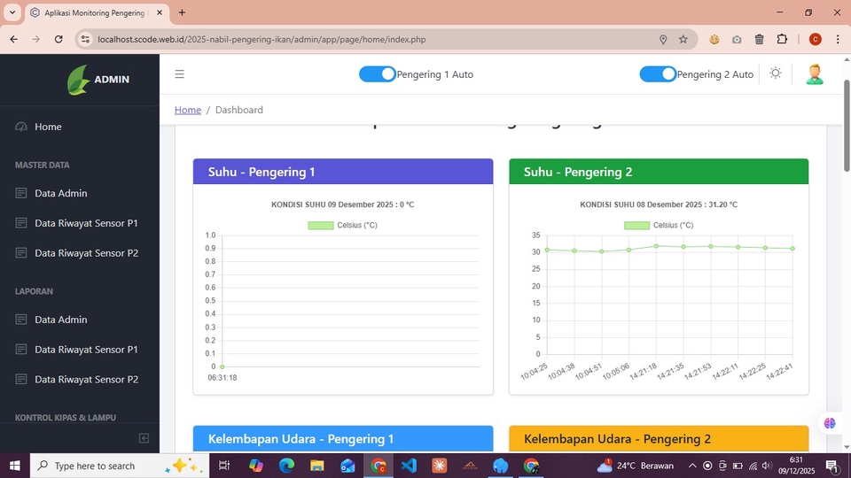The width and height of the screenshot is (851, 478).
Task: Click the browser address bar URL
Action: point(262,39)
